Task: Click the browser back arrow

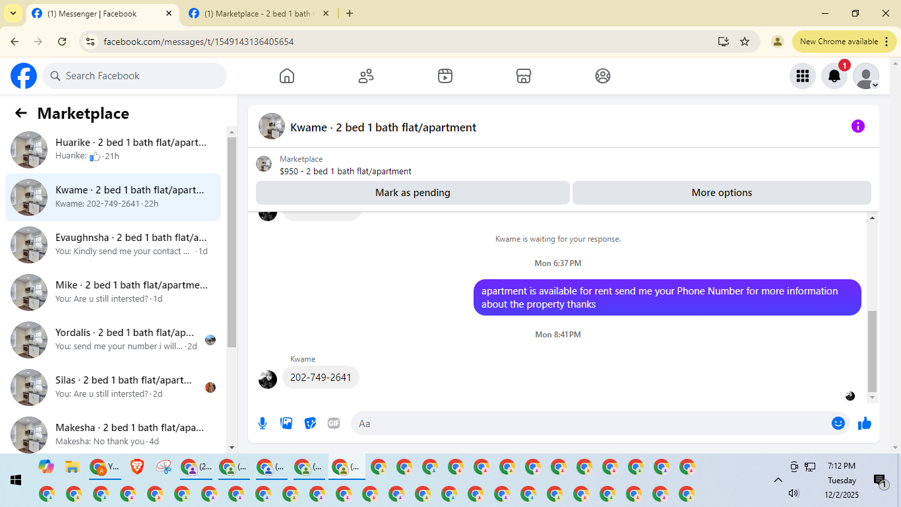Action: (x=15, y=42)
